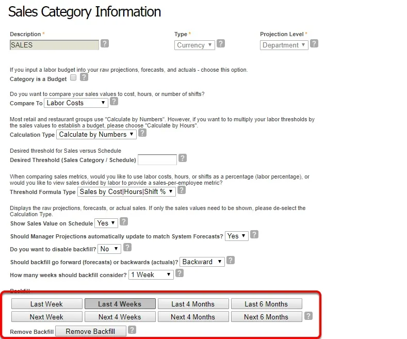Open help icon next to Description field
The image size is (407, 339).
(x=105, y=43)
